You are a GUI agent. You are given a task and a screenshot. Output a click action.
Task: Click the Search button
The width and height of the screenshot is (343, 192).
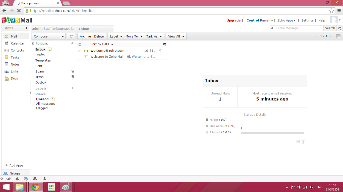pos(330,28)
